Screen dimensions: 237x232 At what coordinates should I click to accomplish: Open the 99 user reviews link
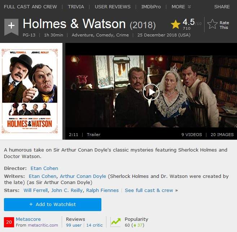pyautogui.click(x=74, y=225)
